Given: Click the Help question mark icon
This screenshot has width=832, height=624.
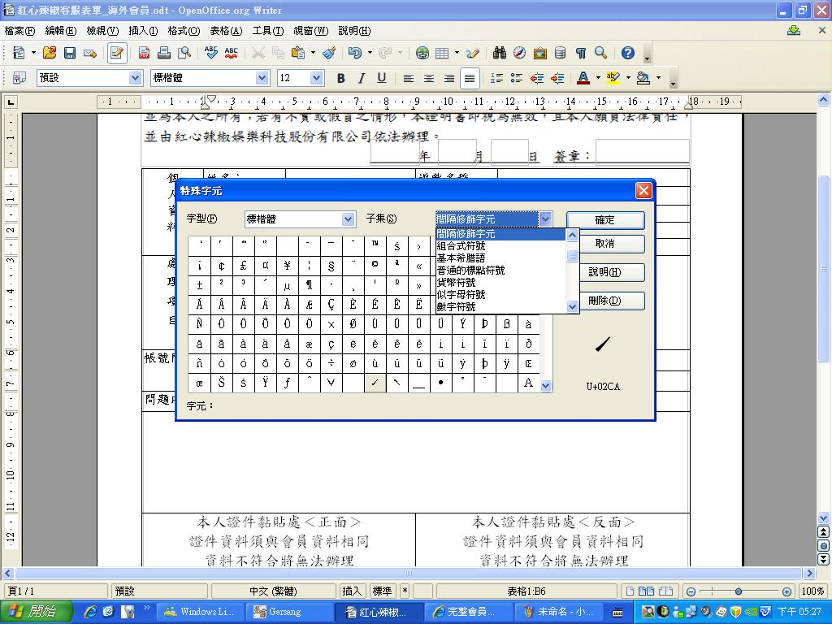Looking at the screenshot, I should pyautogui.click(x=627, y=53).
